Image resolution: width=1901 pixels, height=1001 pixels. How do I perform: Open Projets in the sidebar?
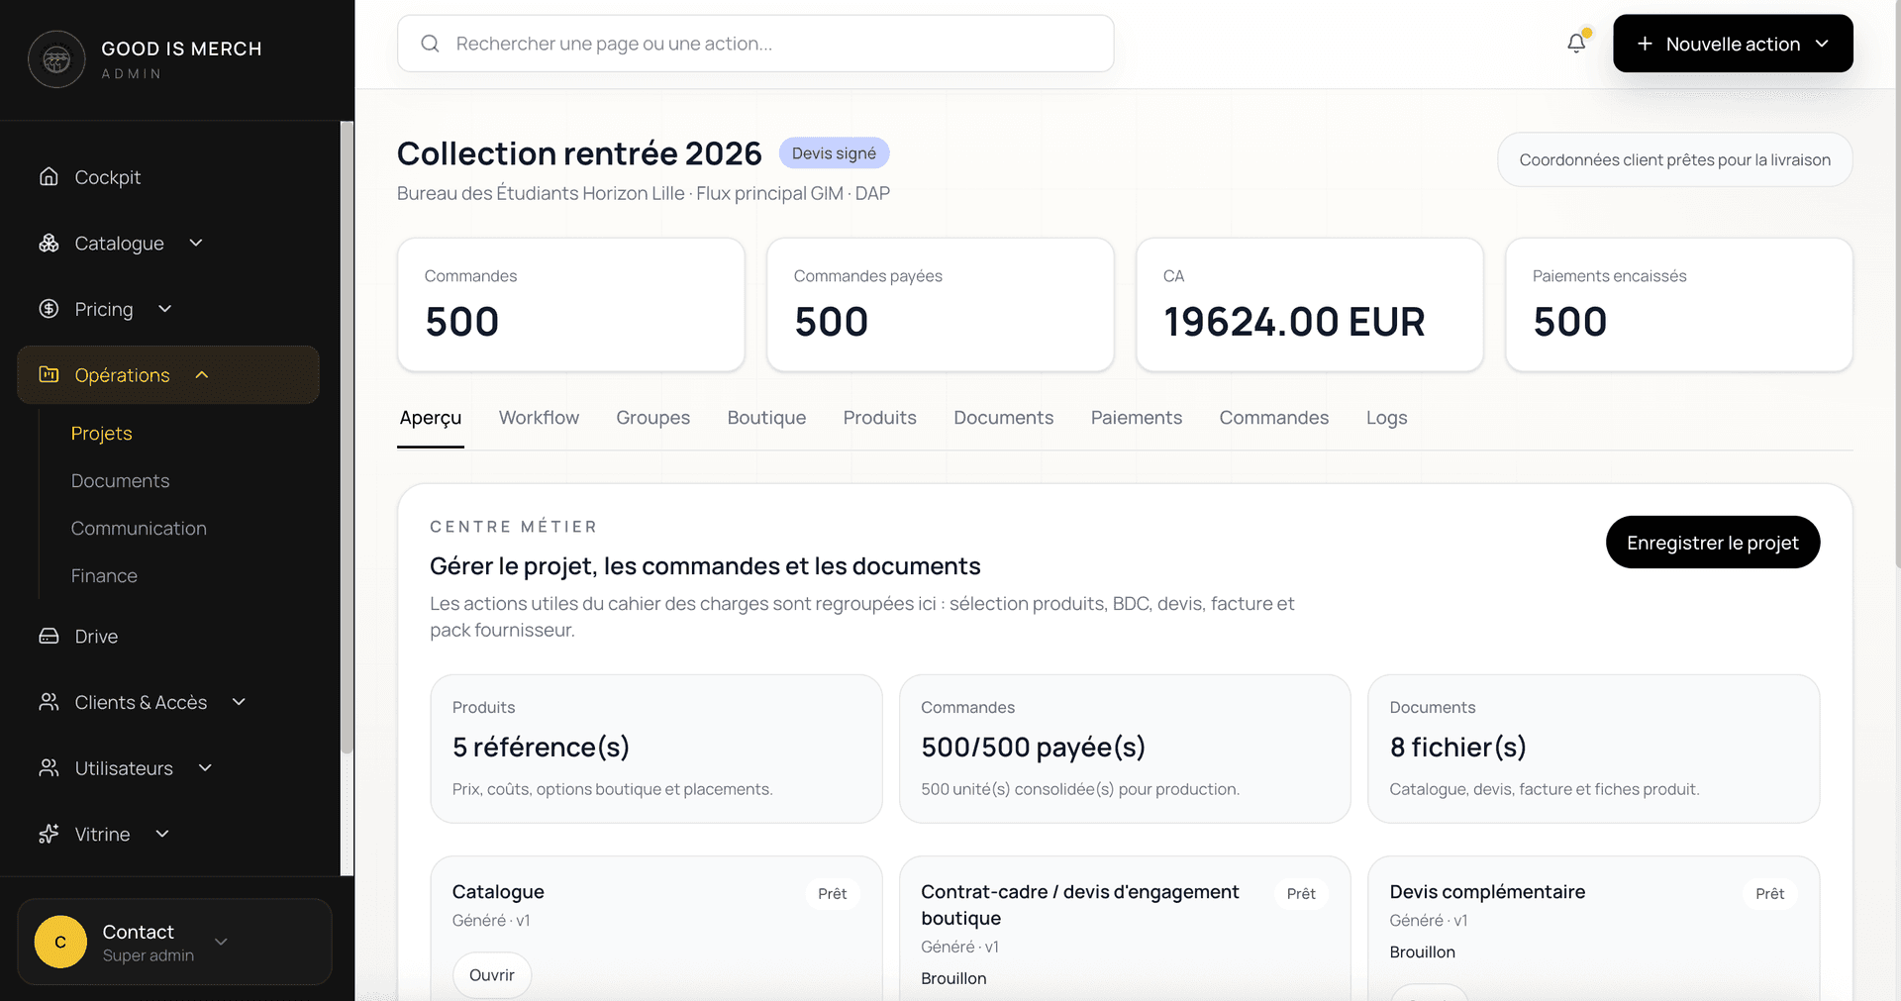[x=102, y=434]
